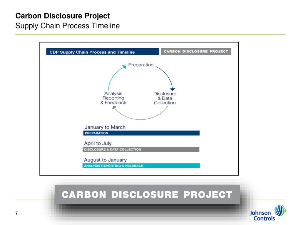Image resolution: width=301 pixels, height=225 pixels.
Task: Click the dark blue PREPARATION bar
Action: (x=141, y=133)
